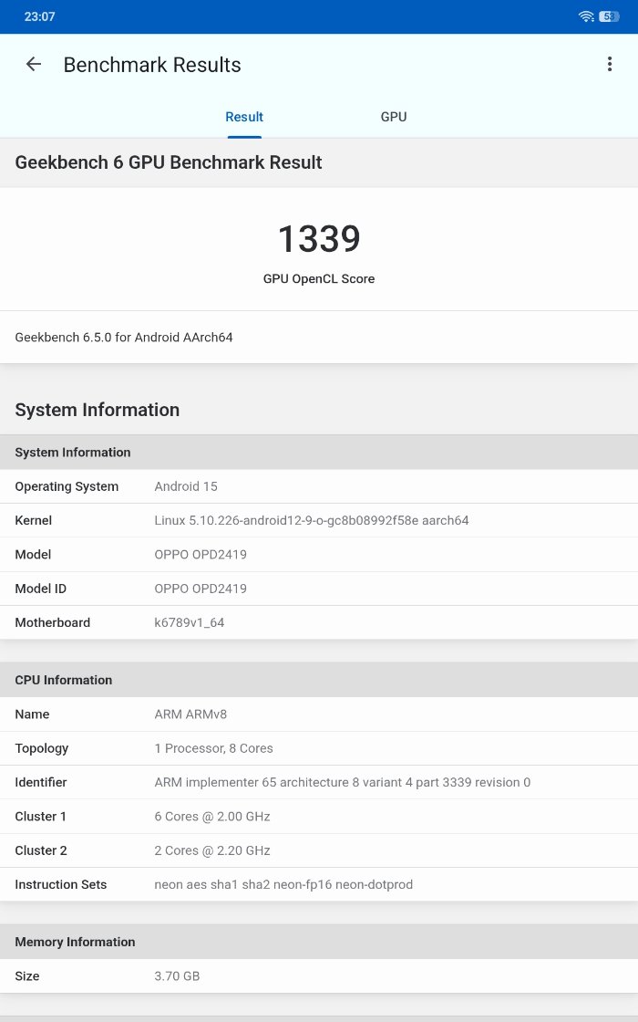The image size is (638, 1022).
Task: Select the Operating System row
Action: point(319,486)
